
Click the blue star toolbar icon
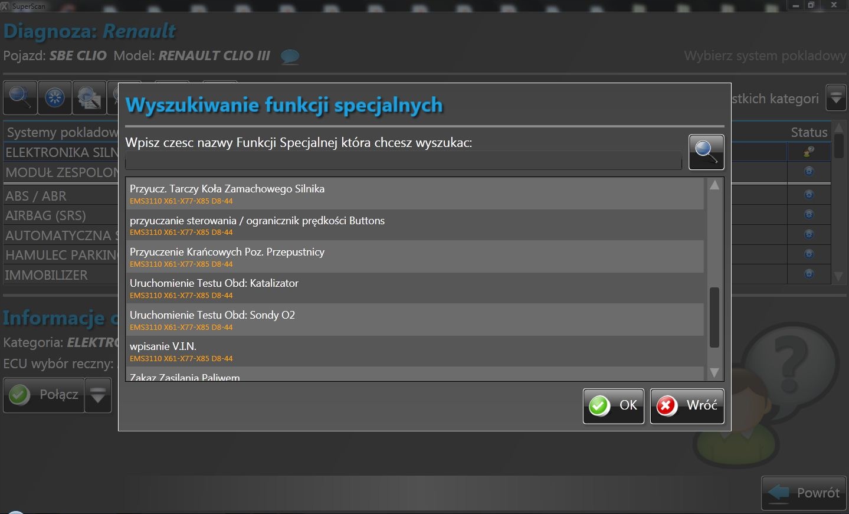pos(55,97)
